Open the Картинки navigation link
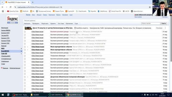Viewport: 172px width, 97px height. click(52, 15)
